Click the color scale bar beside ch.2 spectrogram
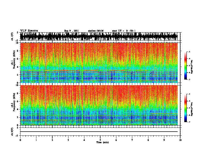Viewport: 203px width, 157px height. point(185,108)
